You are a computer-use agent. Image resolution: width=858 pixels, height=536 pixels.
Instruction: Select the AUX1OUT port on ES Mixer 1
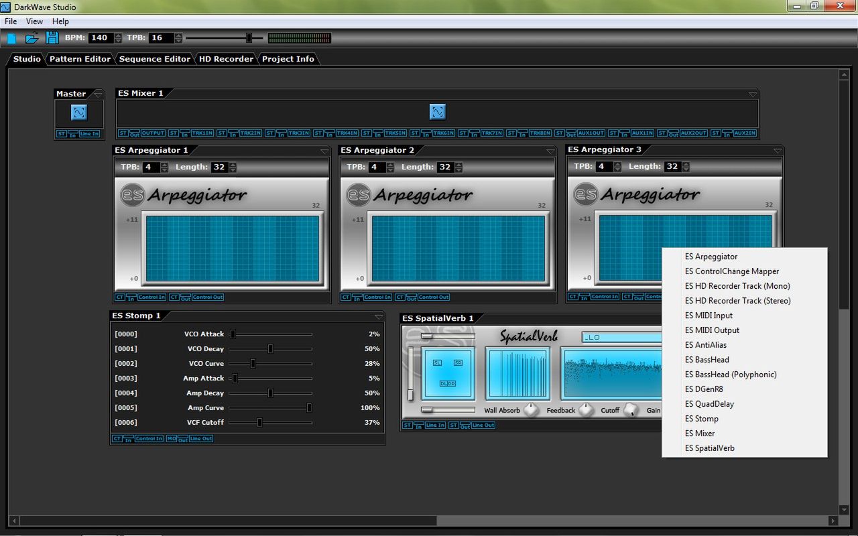591,133
